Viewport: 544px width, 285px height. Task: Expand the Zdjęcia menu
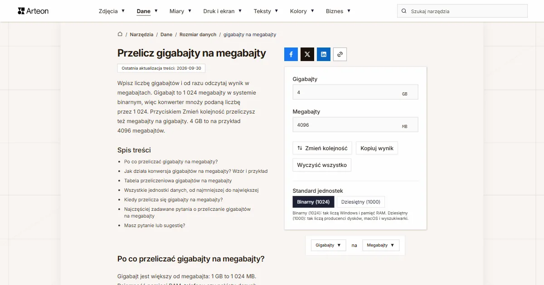[112, 11]
